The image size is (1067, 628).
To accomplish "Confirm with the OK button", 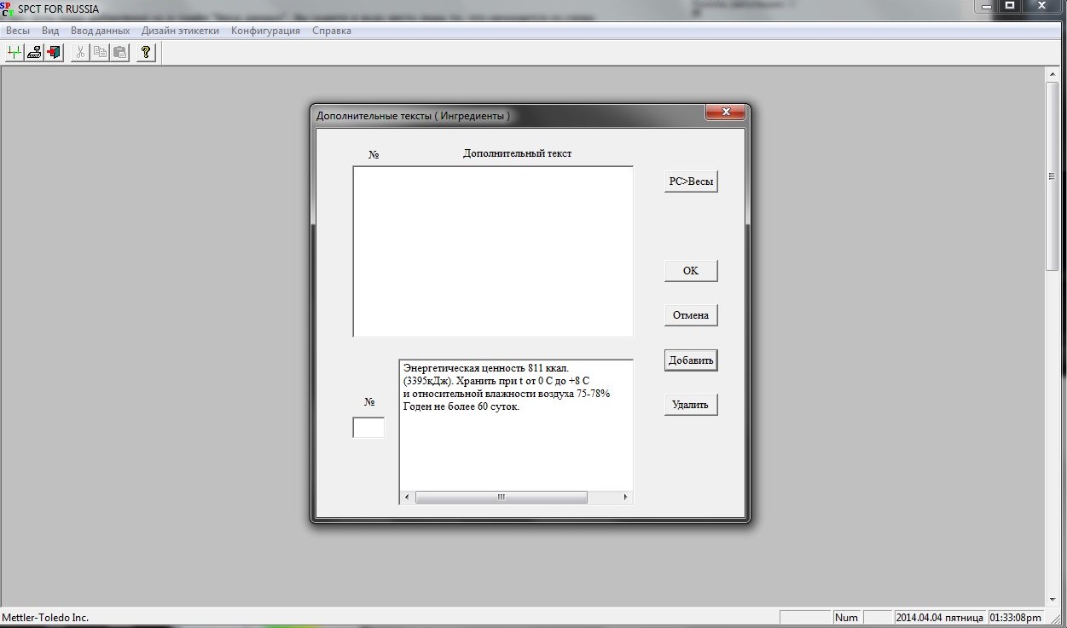I will [x=691, y=271].
